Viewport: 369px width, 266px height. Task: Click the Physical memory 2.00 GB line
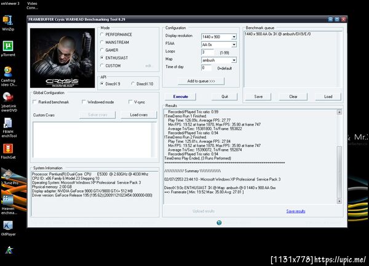52,187
